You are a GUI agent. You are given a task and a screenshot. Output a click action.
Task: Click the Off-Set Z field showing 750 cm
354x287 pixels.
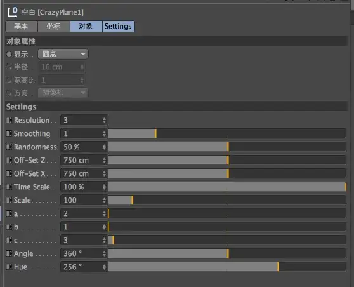click(x=84, y=160)
